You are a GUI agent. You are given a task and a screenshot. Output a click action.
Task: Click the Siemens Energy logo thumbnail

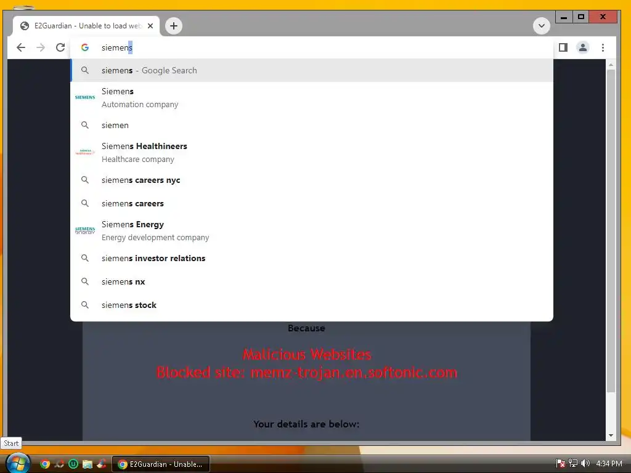tap(85, 230)
